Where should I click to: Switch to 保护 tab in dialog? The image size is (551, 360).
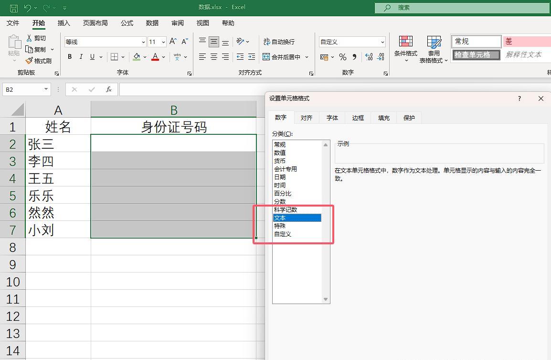409,118
